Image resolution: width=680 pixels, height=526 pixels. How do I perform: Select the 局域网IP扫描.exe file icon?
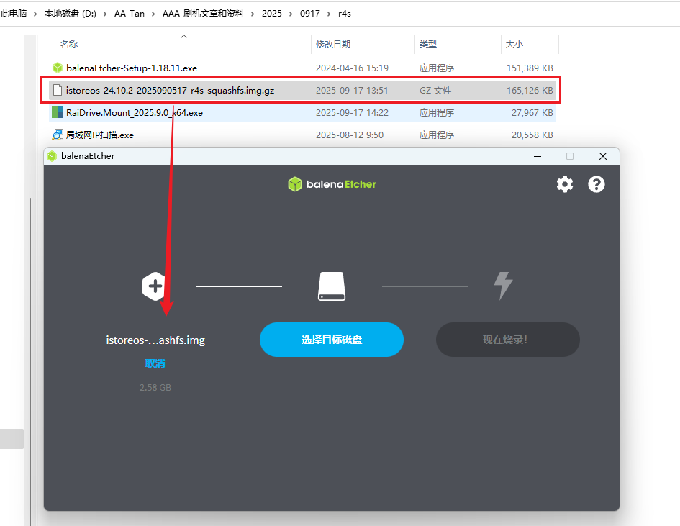[x=58, y=135]
